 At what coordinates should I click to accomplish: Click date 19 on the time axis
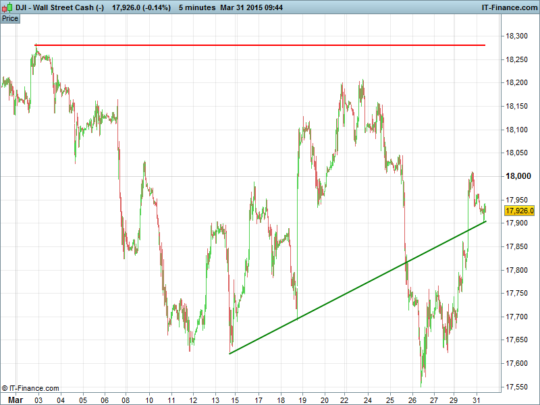(x=303, y=398)
